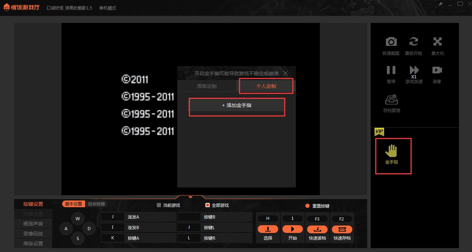This screenshot has width=472, height=252.
Task: Click the VIP badge
Action: (x=379, y=131)
